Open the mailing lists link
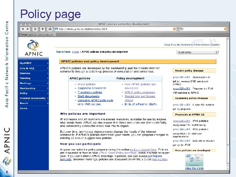This screenshot has height=177, width=236. tap(160, 159)
